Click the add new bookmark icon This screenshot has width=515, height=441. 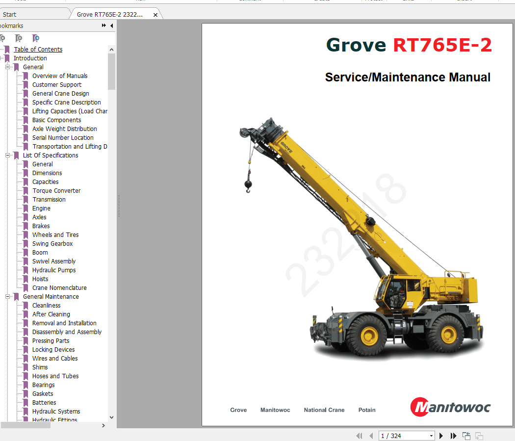pyautogui.click(x=19, y=38)
